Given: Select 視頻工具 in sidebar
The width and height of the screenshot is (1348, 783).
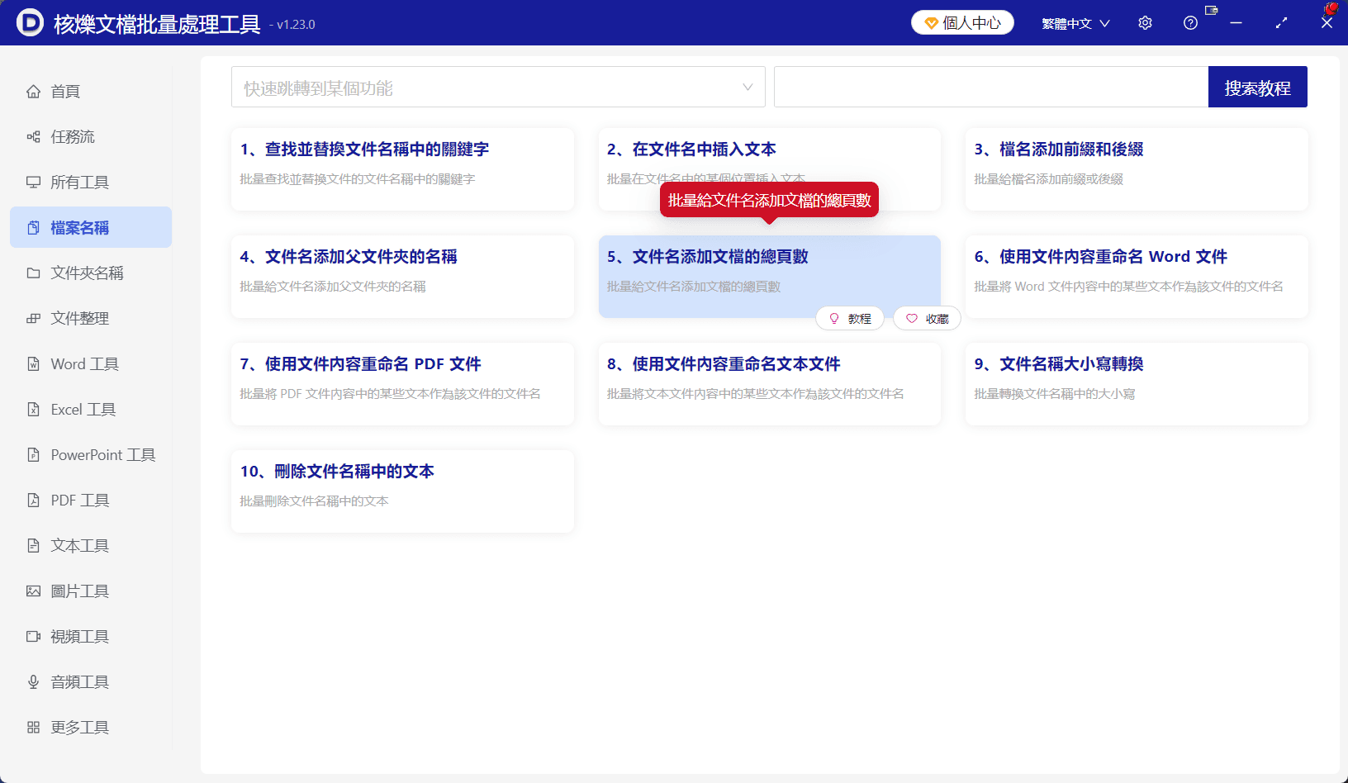Looking at the screenshot, I should click(x=91, y=637).
